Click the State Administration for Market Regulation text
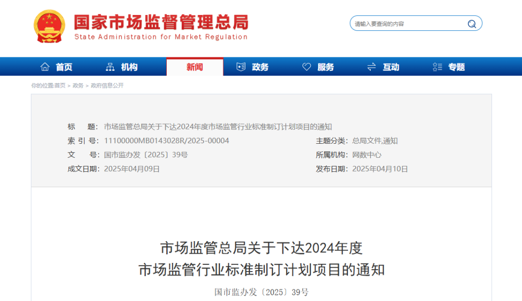Screen dimensions: 522x301 pyautogui.click(x=161, y=37)
